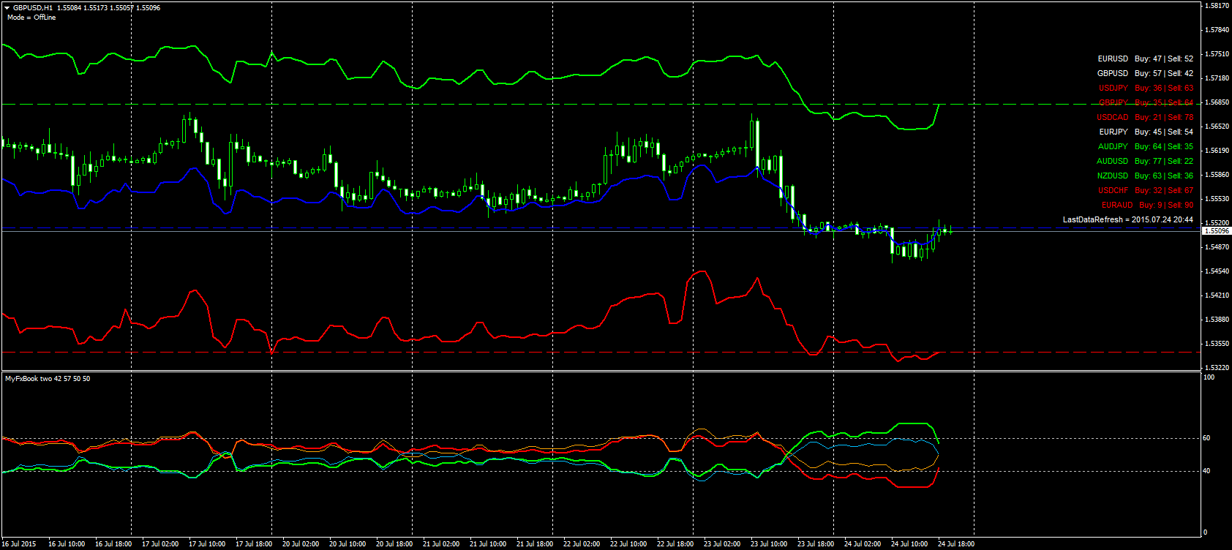Image resolution: width=1232 pixels, height=550 pixels.
Task: Click price axis value 1.54210
Action: pos(1217,295)
